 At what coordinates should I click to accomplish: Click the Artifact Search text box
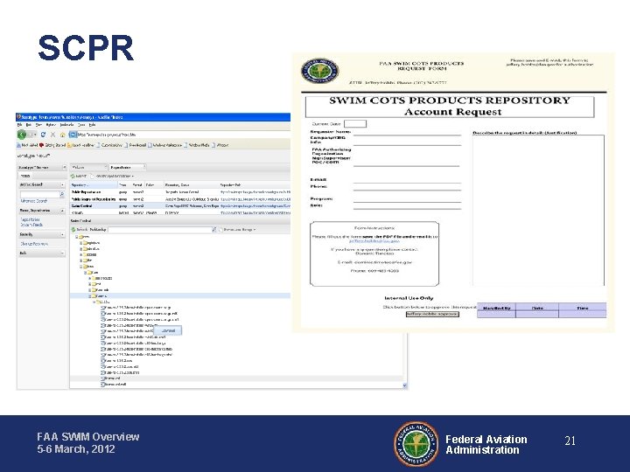(x=39, y=194)
